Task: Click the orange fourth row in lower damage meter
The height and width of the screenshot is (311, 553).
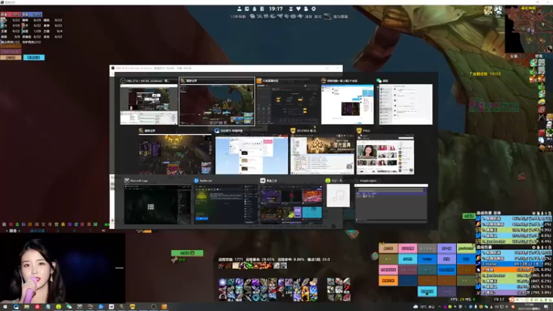Action: 514,270
